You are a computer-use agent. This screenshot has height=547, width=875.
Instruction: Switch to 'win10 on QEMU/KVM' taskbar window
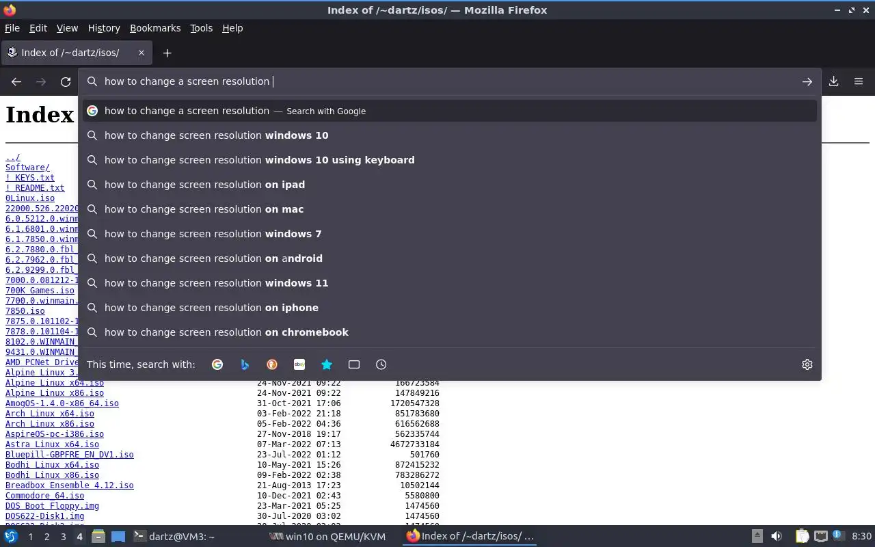[x=328, y=537]
